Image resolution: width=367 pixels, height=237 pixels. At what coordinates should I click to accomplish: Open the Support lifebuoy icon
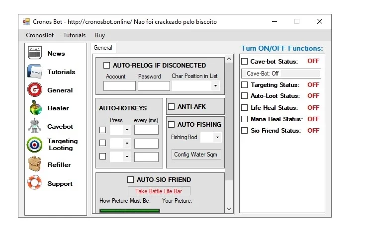[x=34, y=182]
